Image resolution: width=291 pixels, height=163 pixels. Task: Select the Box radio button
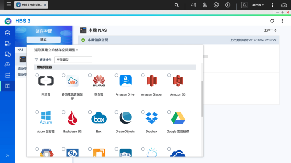coord(90,112)
